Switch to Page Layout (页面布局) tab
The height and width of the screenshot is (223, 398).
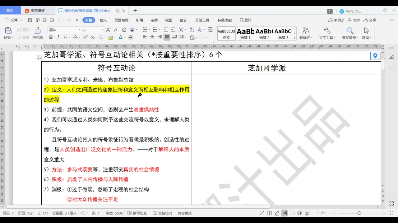click(x=121, y=20)
